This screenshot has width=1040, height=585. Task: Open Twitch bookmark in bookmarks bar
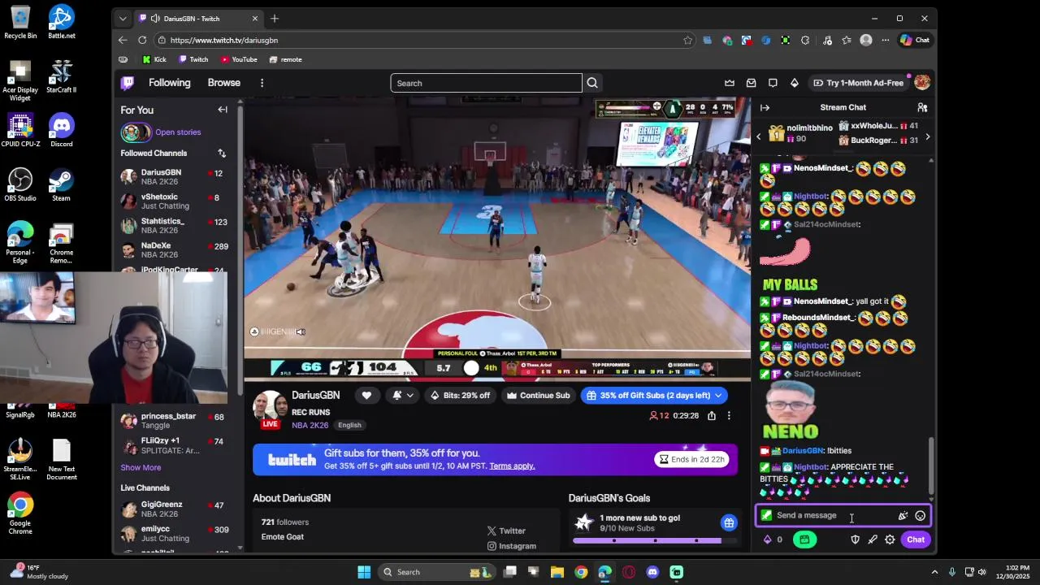(x=193, y=59)
